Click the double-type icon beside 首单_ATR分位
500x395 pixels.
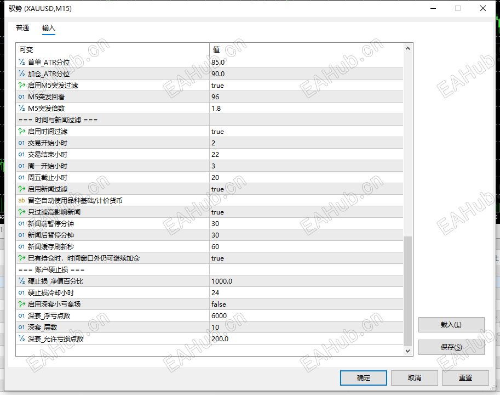pos(22,63)
